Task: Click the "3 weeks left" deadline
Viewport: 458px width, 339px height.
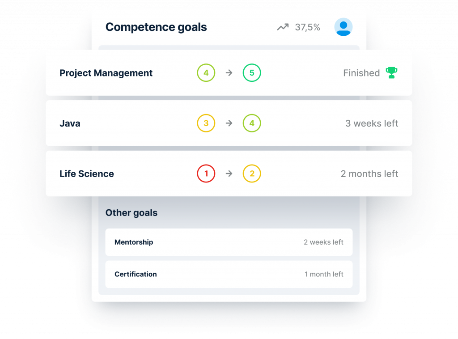Action: pos(372,123)
